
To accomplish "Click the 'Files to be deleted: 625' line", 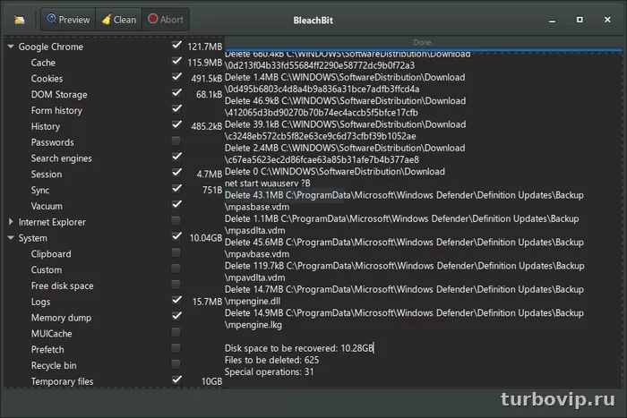I will click(x=272, y=360).
